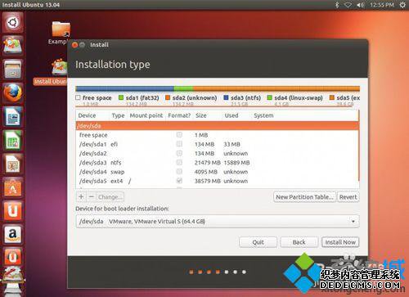This screenshot has width=409, height=297.
Task: Click the Device column header
Action: click(x=87, y=115)
